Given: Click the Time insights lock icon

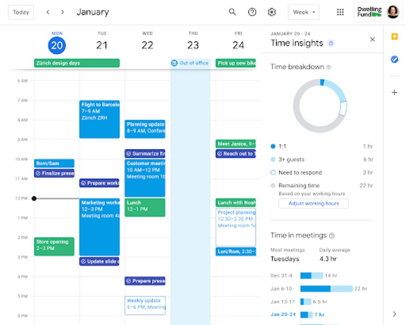Looking at the screenshot, I should (331, 43).
